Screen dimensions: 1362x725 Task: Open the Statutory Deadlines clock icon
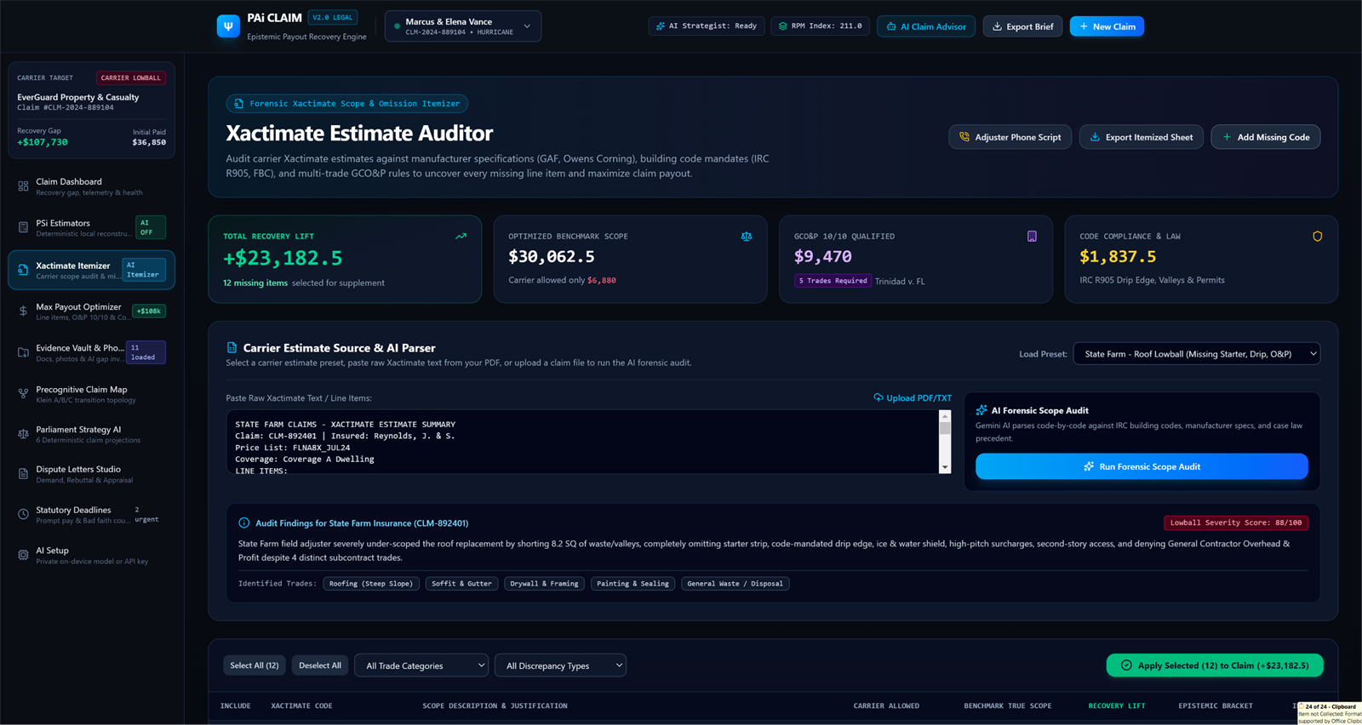coord(23,514)
